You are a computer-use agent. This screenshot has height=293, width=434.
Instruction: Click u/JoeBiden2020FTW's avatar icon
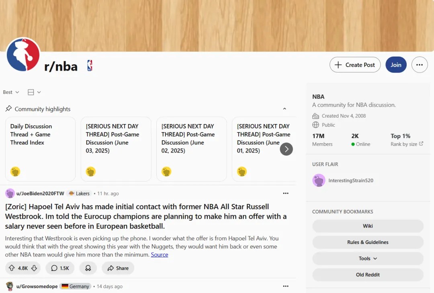10,193
